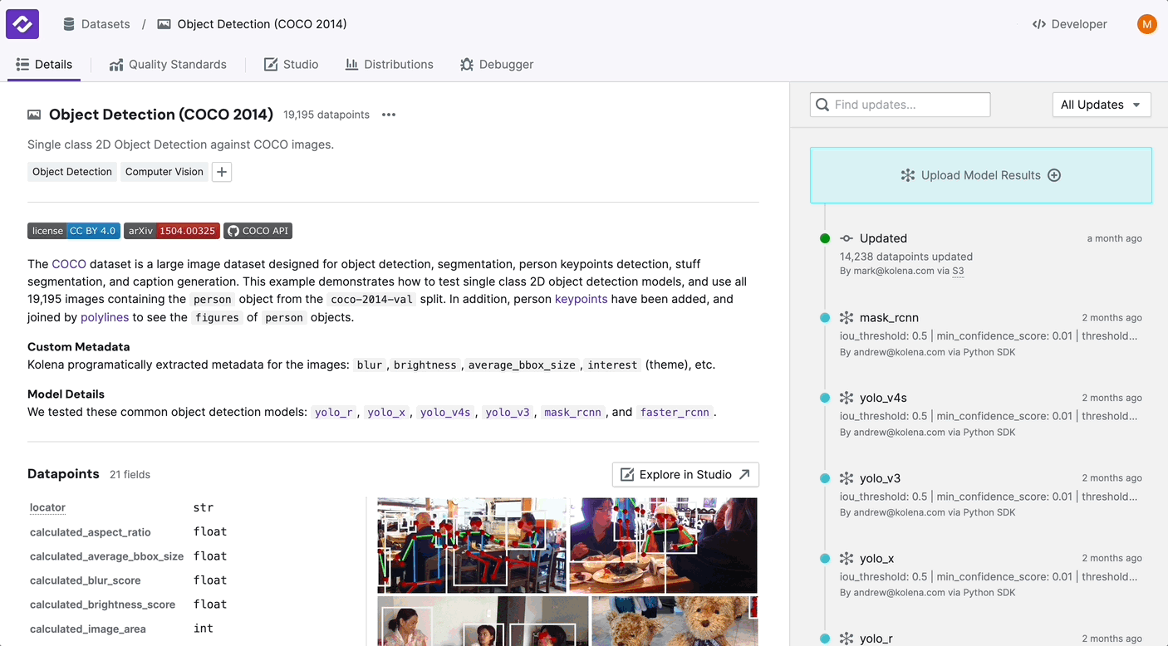This screenshot has width=1168, height=646.
Task: Open the Developer code icon
Action: point(1039,24)
